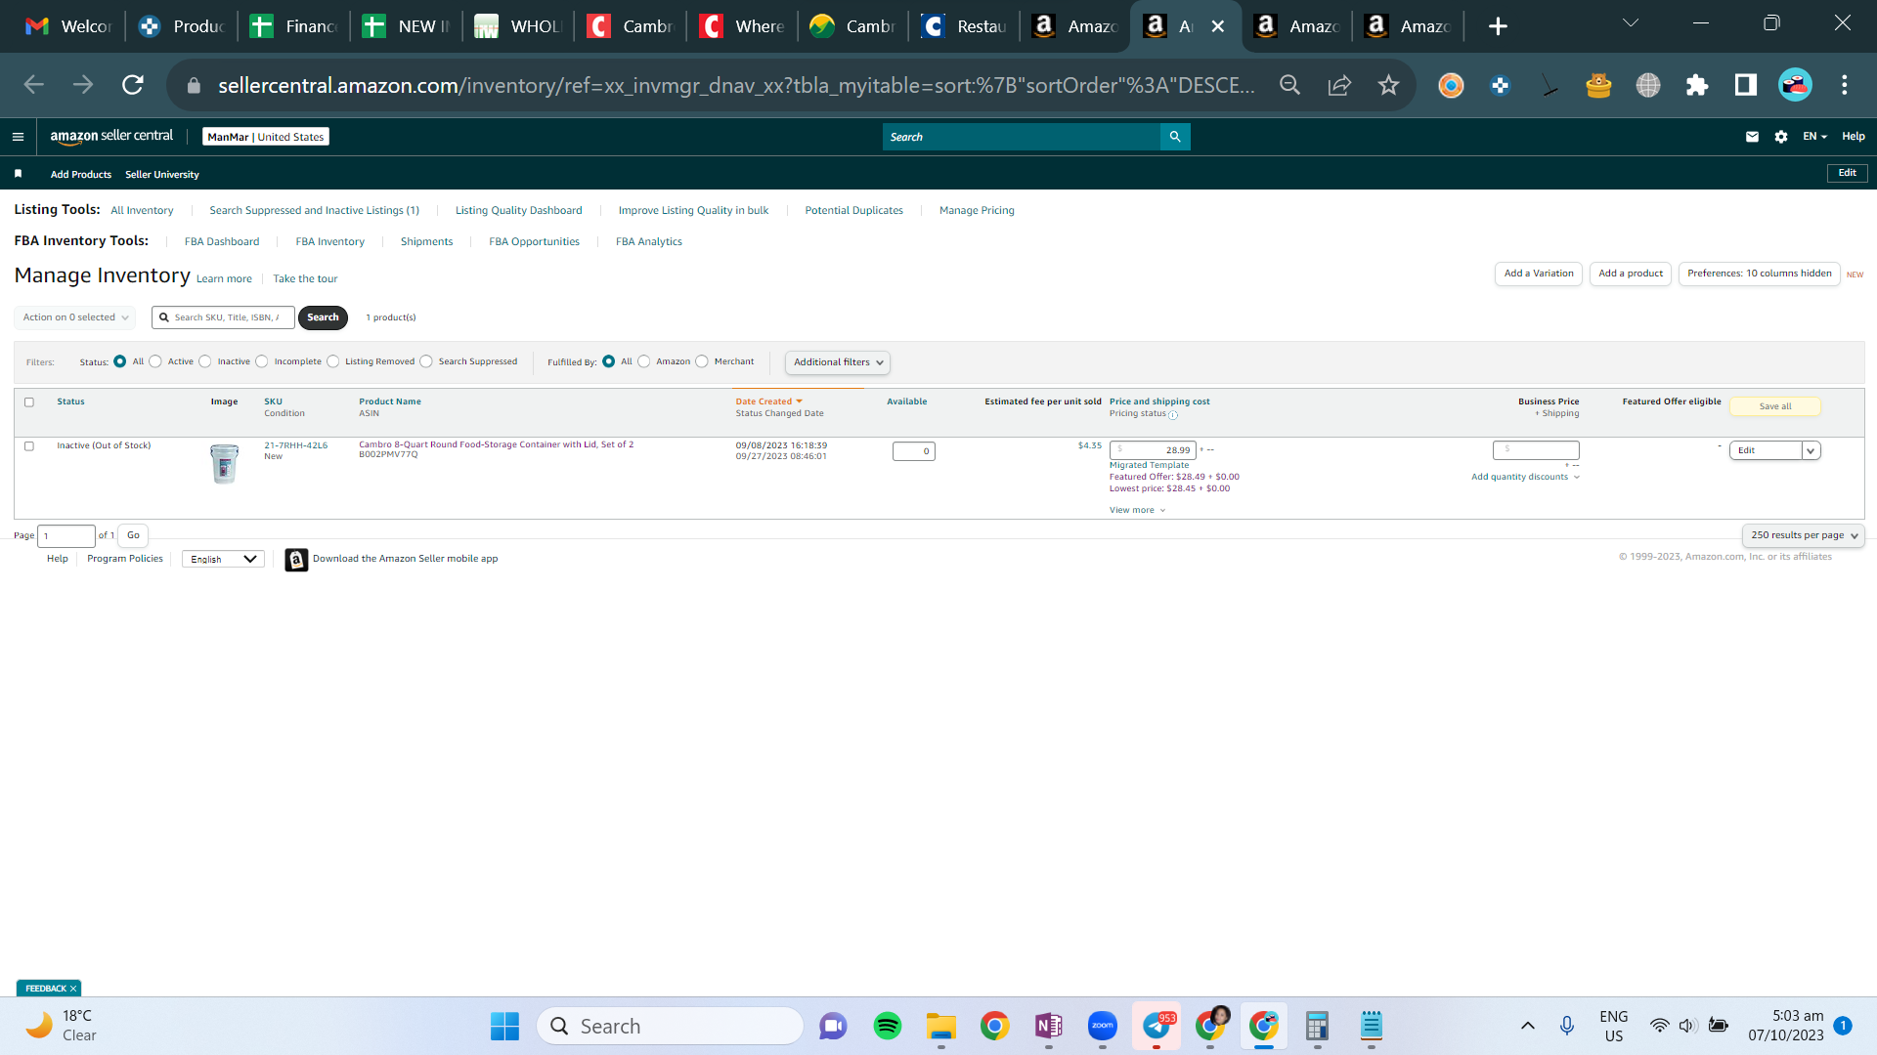1877x1055 pixels.
Task: Reload the browser page
Action: coord(133,85)
